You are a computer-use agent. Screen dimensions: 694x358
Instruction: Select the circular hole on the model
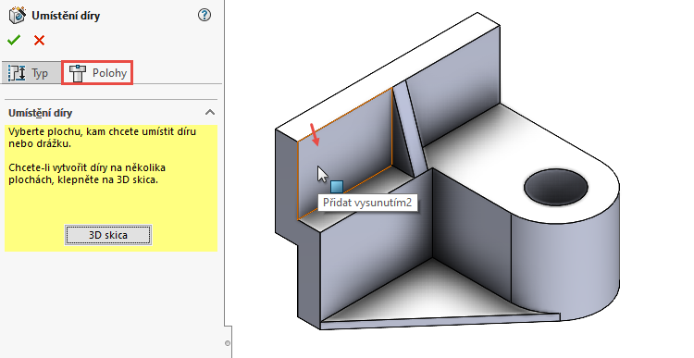(556, 187)
